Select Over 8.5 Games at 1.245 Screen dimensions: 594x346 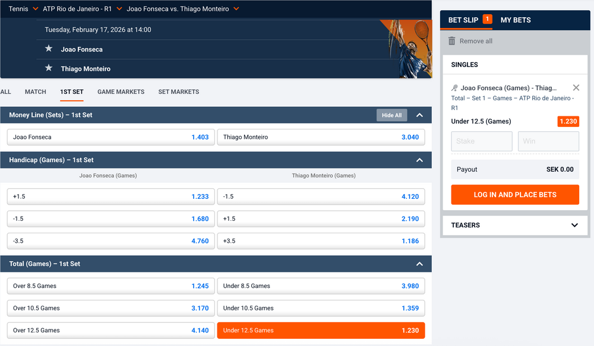[110, 286]
